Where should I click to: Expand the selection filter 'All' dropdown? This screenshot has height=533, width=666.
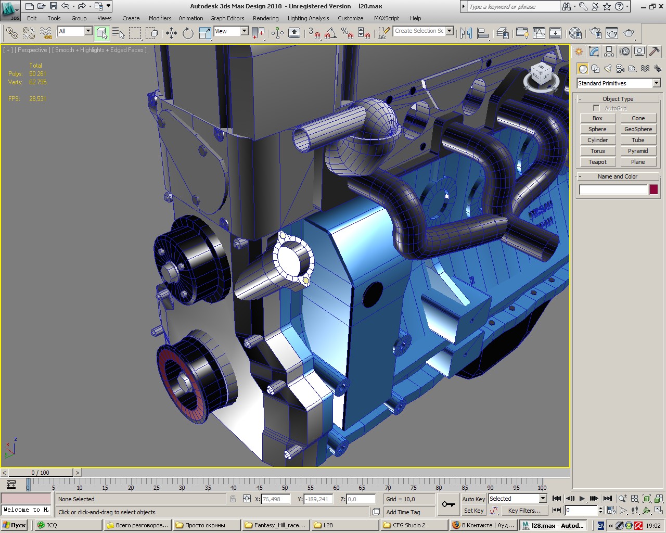click(x=87, y=31)
